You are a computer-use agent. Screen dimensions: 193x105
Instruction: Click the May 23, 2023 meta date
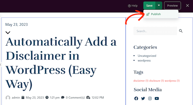(35, 98)
